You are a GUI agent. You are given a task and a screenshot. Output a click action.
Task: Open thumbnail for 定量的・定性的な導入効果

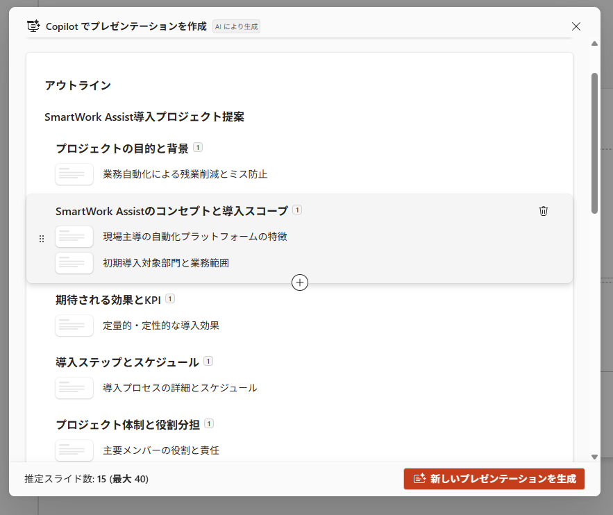coord(74,326)
